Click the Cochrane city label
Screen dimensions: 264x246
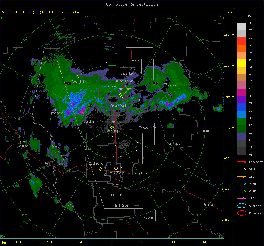96,164
